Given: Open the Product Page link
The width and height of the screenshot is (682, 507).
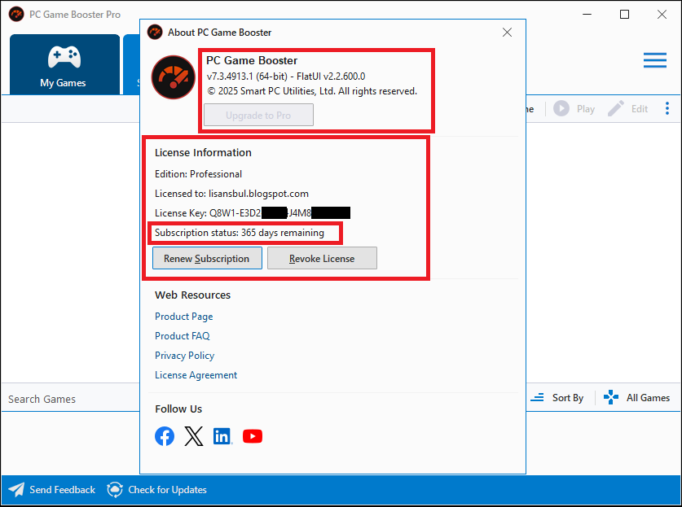Looking at the screenshot, I should tap(184, 317).
